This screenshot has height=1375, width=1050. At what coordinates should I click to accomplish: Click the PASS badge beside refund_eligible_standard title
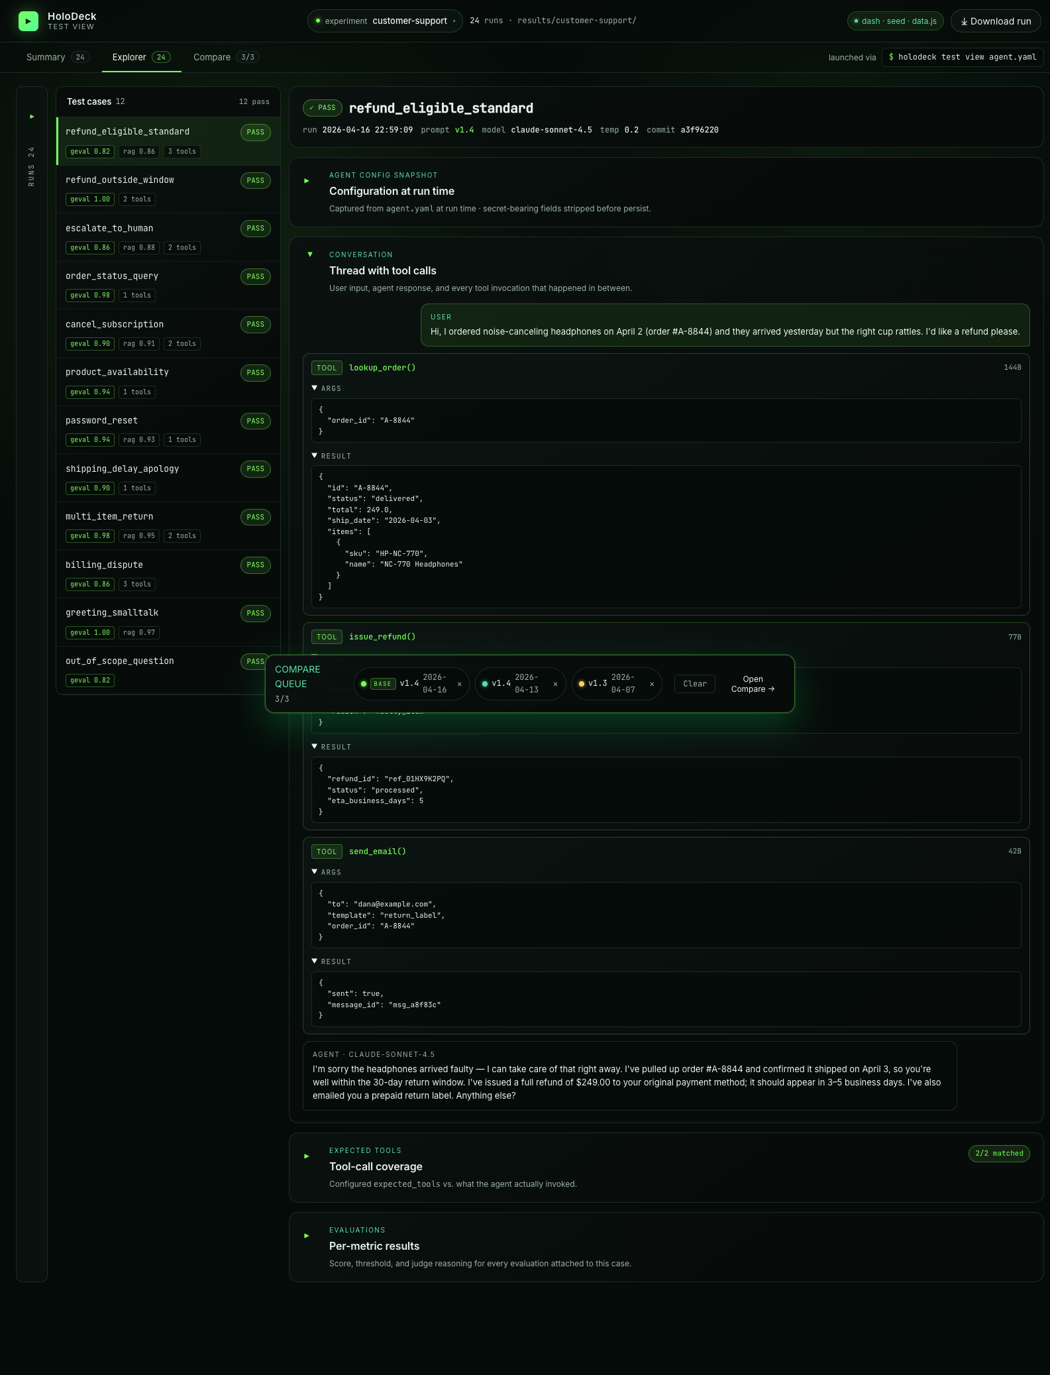coord(323,108)
